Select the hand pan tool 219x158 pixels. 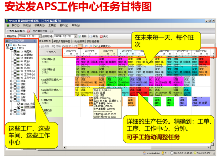click(76, 46)
